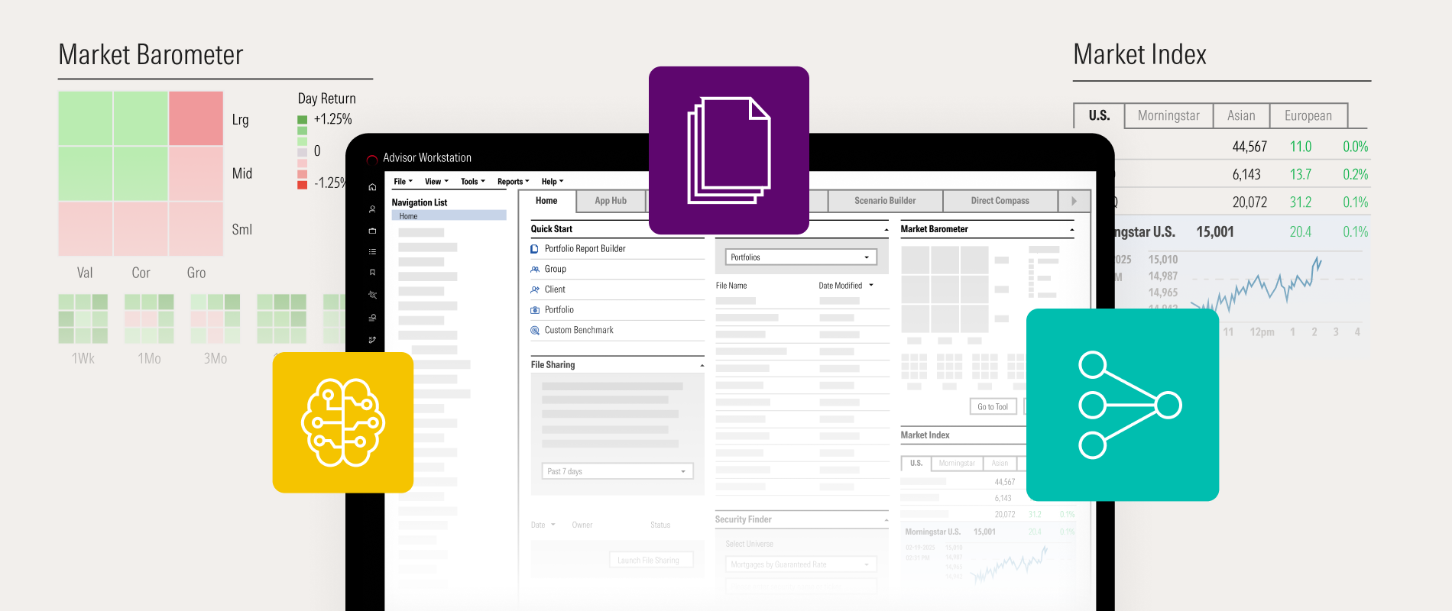
Task: Open the File menu
Action: 403,182
